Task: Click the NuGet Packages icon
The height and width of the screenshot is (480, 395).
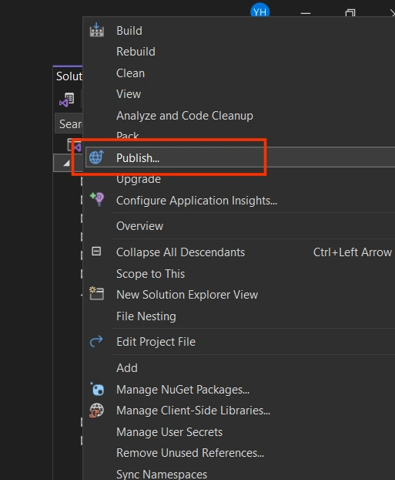Action: click(x=97, y=389)
